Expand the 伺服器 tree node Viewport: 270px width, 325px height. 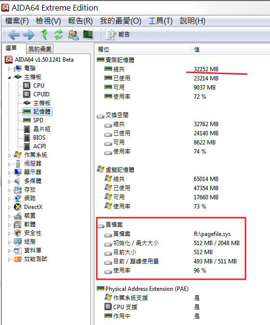coord(9,164)
